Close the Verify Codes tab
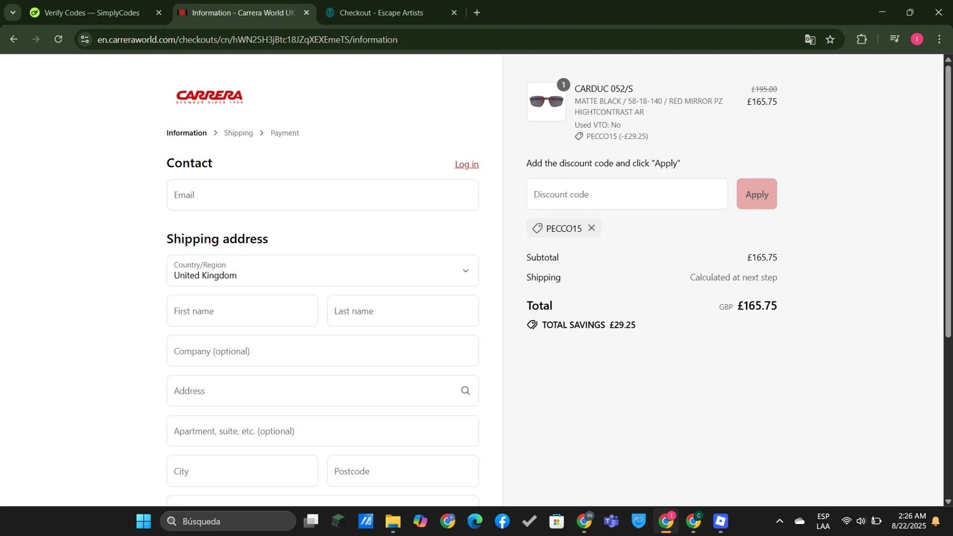Screen dimensions: 953x536 click(159, 13)
